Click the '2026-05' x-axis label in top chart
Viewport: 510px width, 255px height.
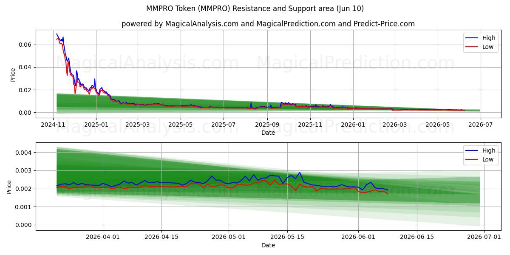(438, 125)
